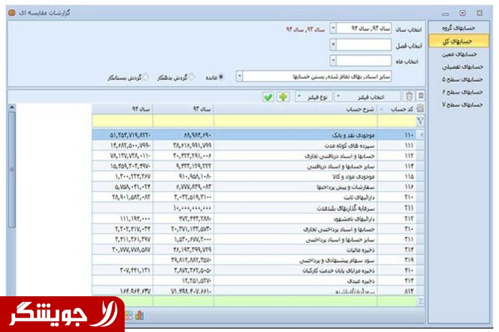The width and height of the screenshot is (499, 332).
Task: Select the گردش بدهکار radio button
Action: click(x=192, y=77)
